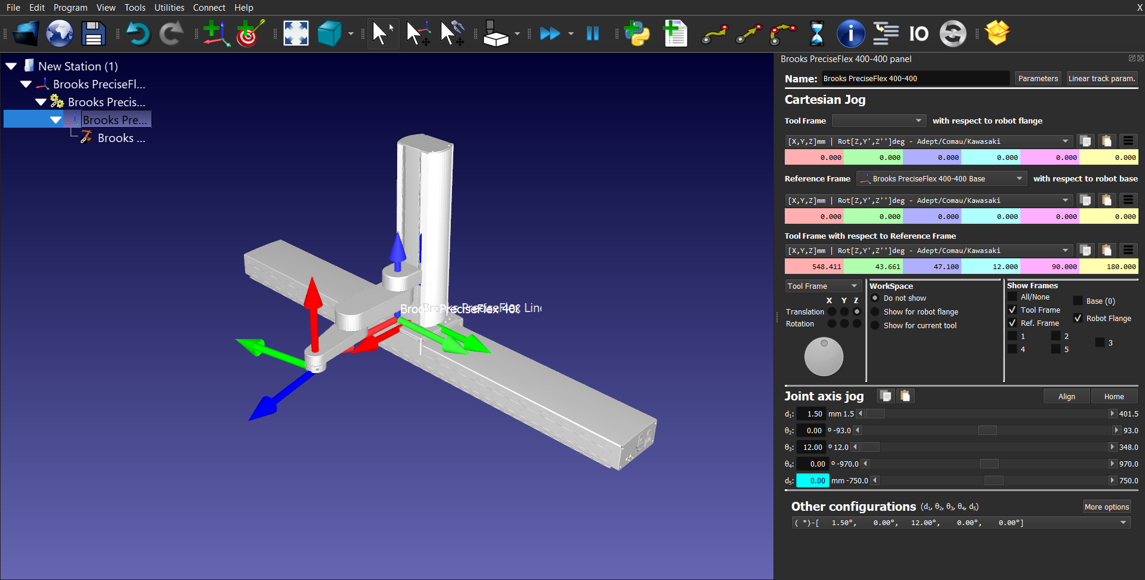Uncheck the Tool Frame checkbox
The height and width of the screenshot is (580, 1145).
[x=1012, y=310]
